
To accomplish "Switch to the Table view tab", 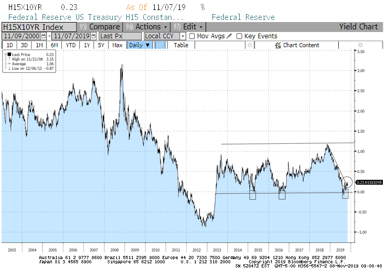I will coord(181,45).
